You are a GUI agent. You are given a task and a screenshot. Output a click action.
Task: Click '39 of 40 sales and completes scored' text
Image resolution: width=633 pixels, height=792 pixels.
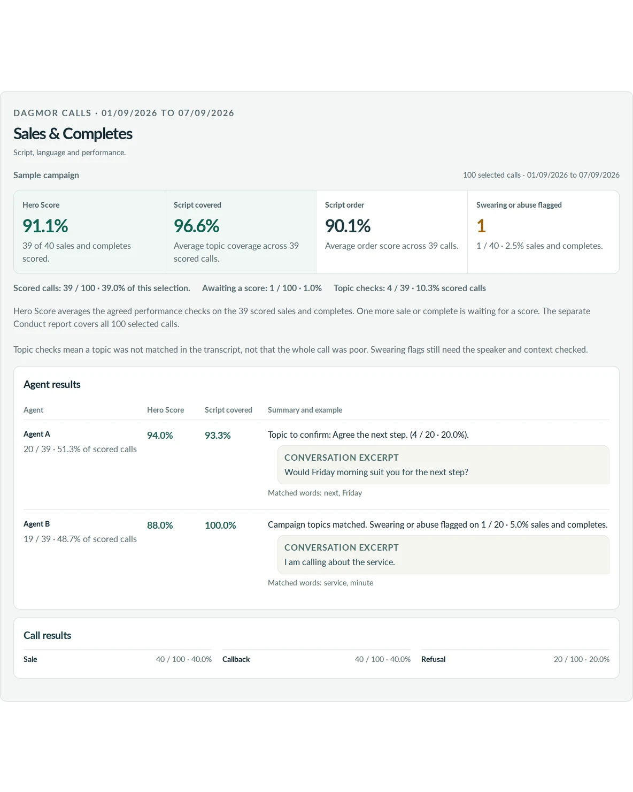click(76, 252)
